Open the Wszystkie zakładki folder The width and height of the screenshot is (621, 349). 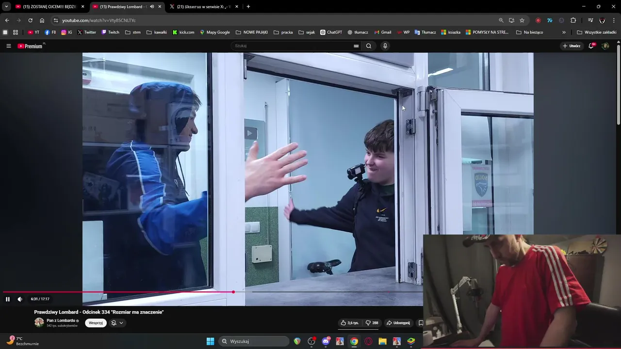click(597, 32)
